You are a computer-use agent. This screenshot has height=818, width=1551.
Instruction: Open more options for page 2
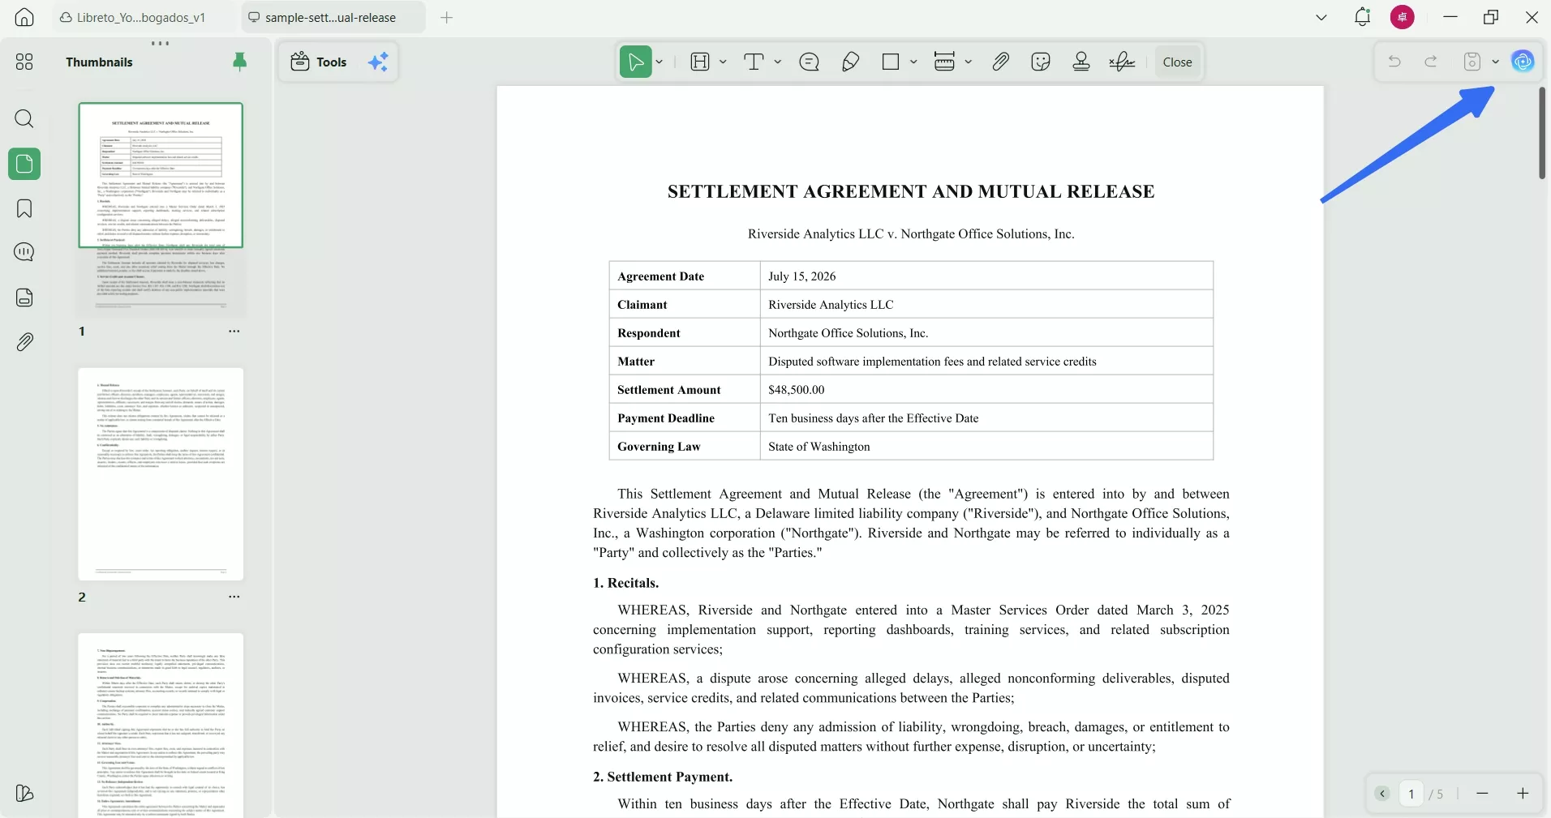[x=234, y=597]
